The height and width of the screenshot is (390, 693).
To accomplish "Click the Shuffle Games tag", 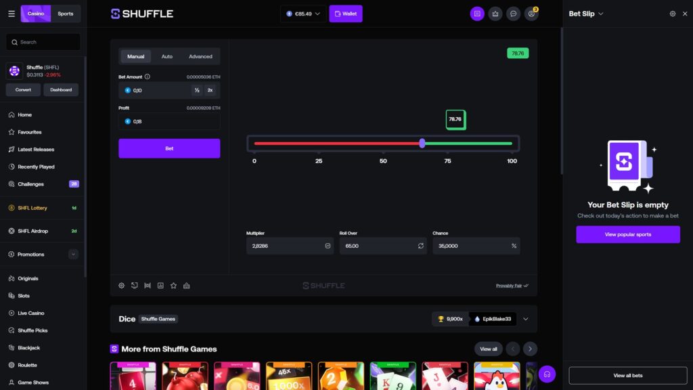I will click(x=158, y=319).
